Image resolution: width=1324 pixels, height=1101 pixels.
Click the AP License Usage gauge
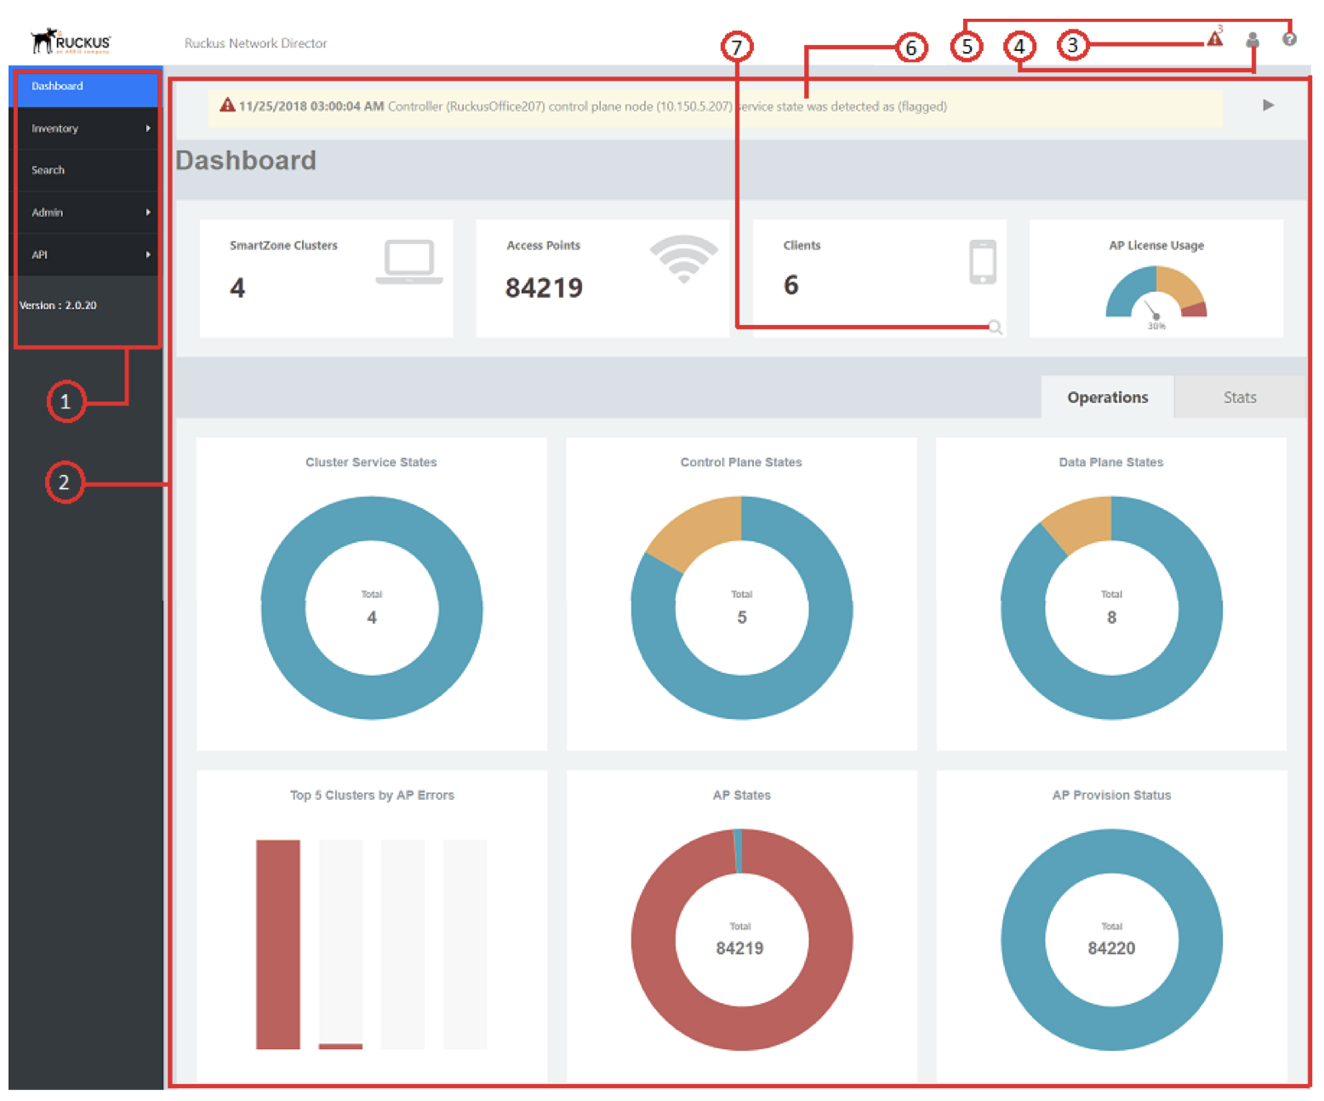click(x=1156, y=294)
